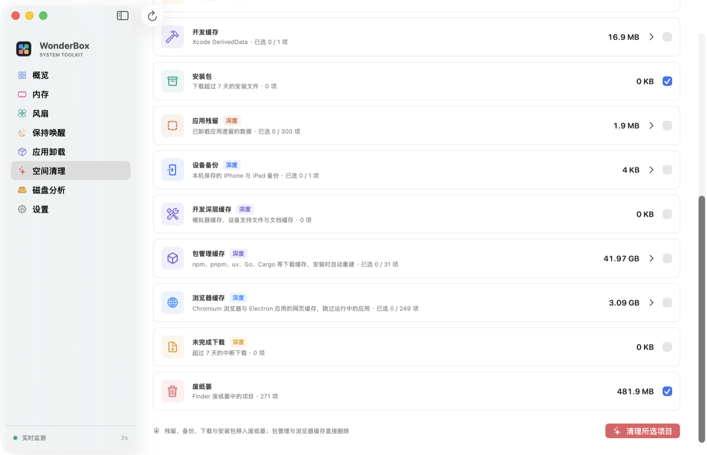Open 设置 settings page
This screenshot has height=455, width=707.
click(x=71, y=209)
